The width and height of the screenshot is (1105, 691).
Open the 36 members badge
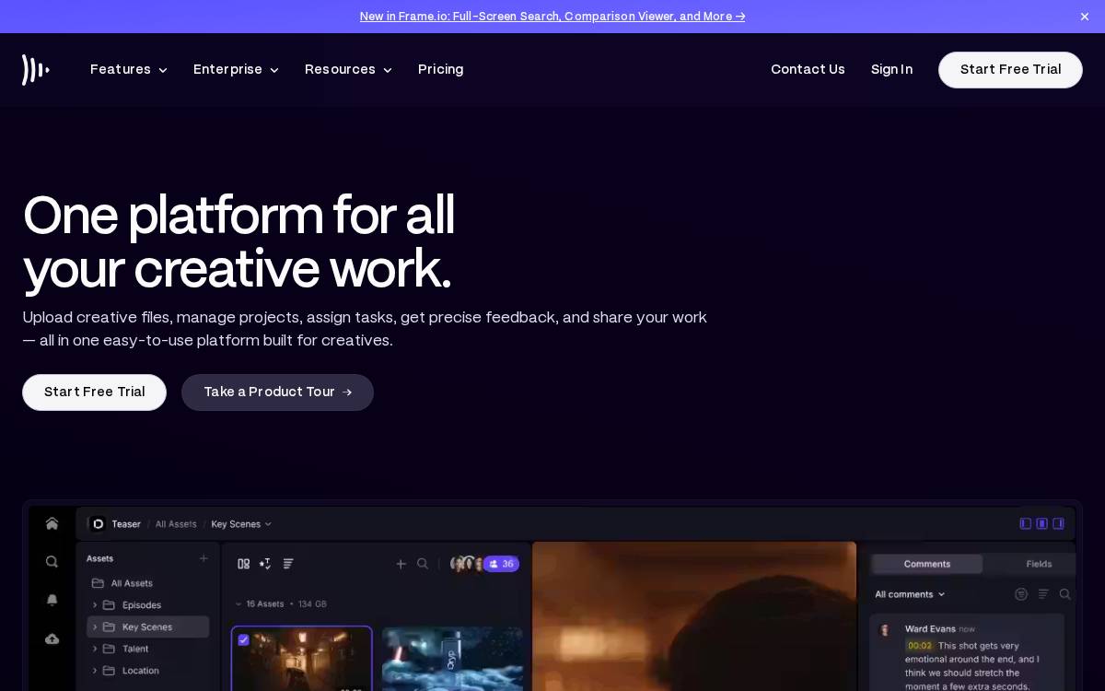click(502, 564)
